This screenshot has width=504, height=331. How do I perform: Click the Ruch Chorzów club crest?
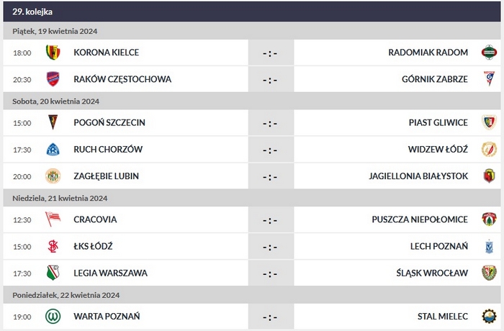[53, 150]
